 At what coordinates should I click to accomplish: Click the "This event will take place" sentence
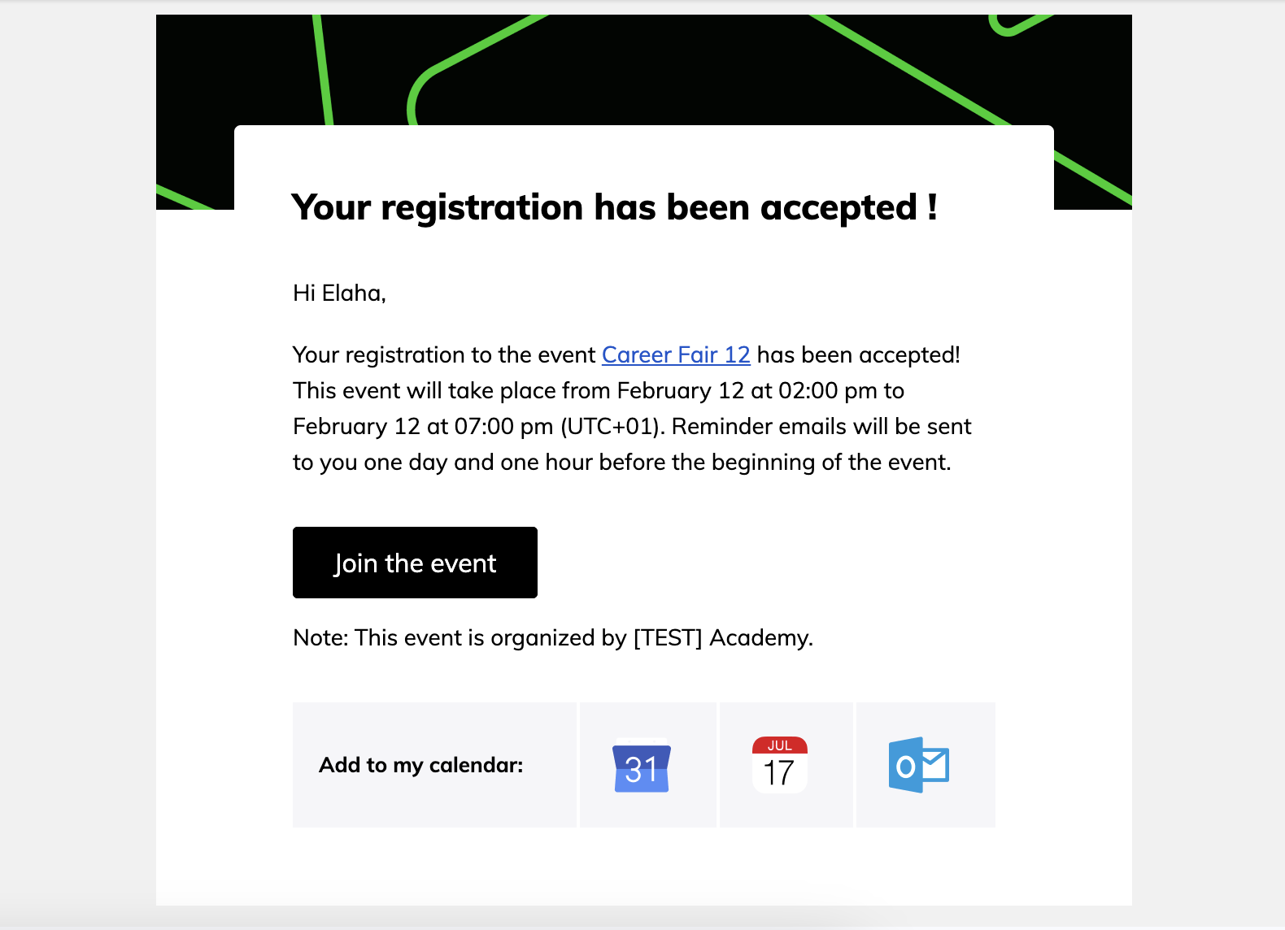click(x=598, y=391)
